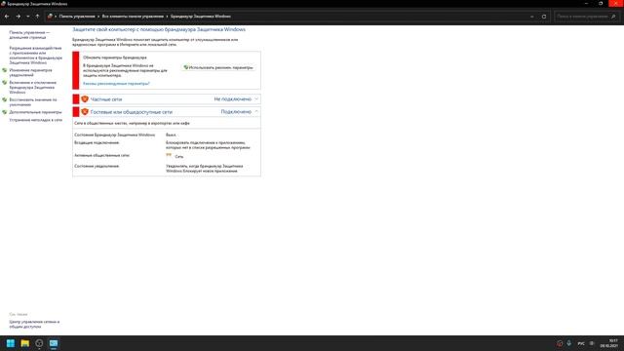Open 'Включение и отключение брандмауэра' link
This screenshot has height=351, width=624.
(x=32, y=87)
